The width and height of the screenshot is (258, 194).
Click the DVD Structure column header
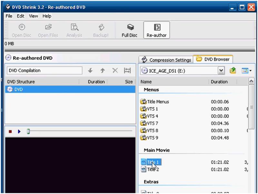pyautogui.click(x=42, y=82)
